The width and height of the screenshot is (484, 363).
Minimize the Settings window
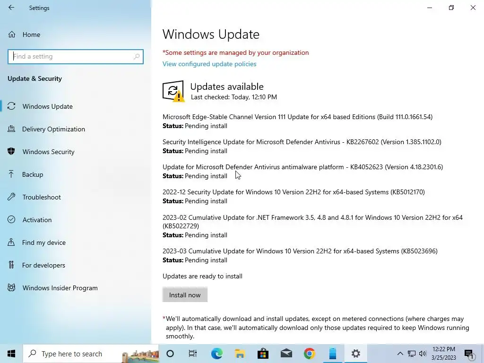tap(429, 8)
